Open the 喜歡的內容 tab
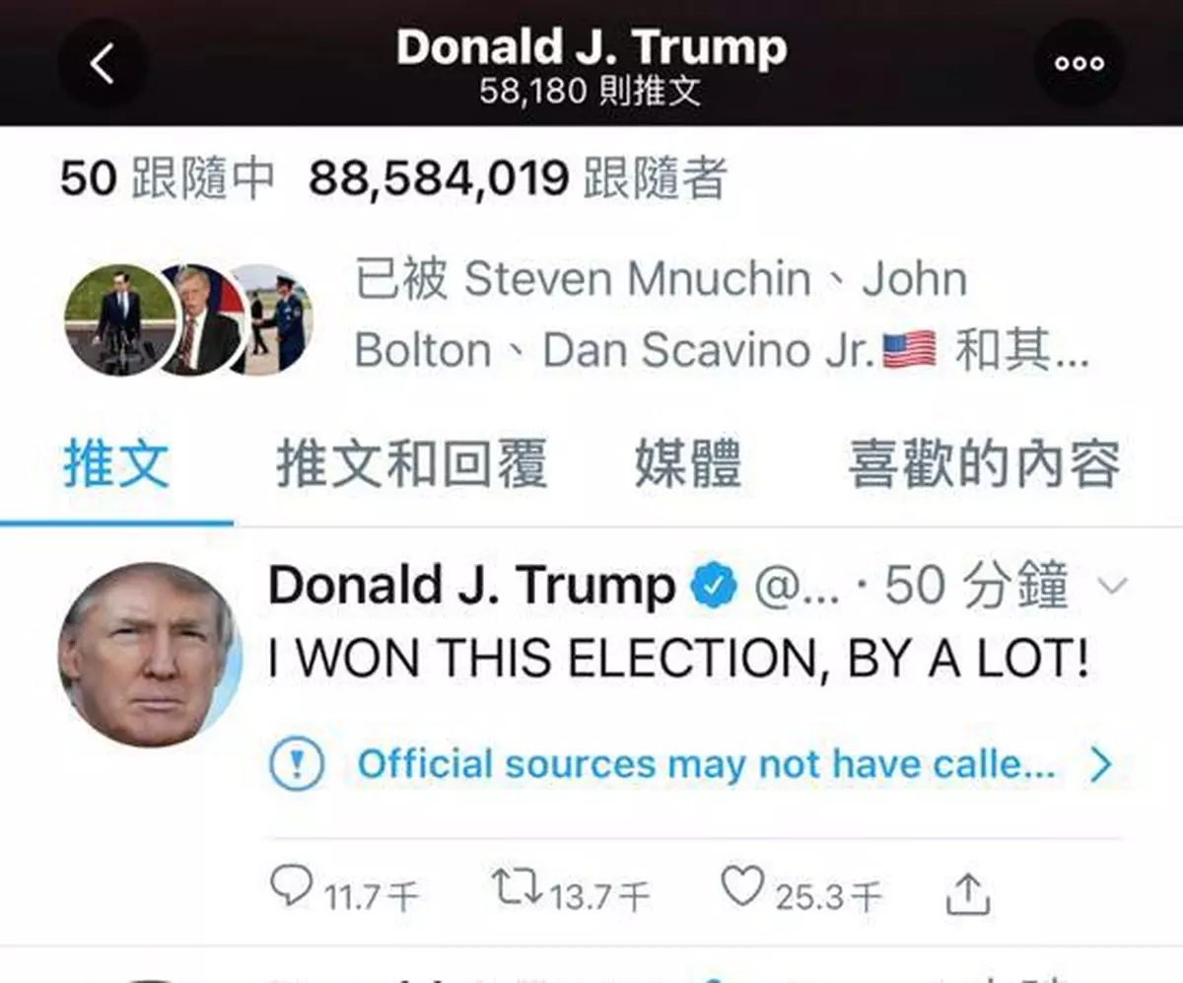Image resolution: width=1183 pixels, height=983 pixels. point(984,464)
